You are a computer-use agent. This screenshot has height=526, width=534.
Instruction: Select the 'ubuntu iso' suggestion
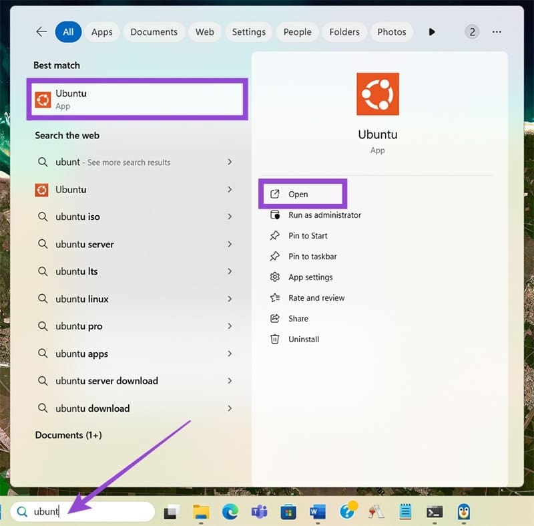(x=135, y=217)
